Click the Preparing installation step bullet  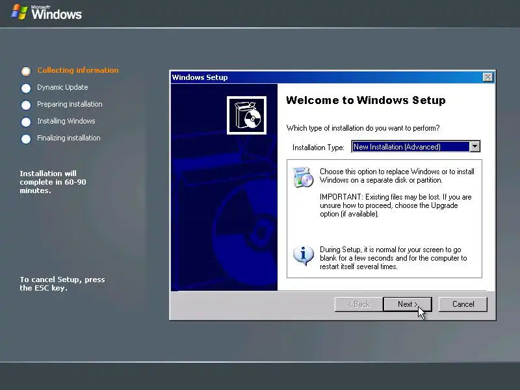tap(26, 105)
